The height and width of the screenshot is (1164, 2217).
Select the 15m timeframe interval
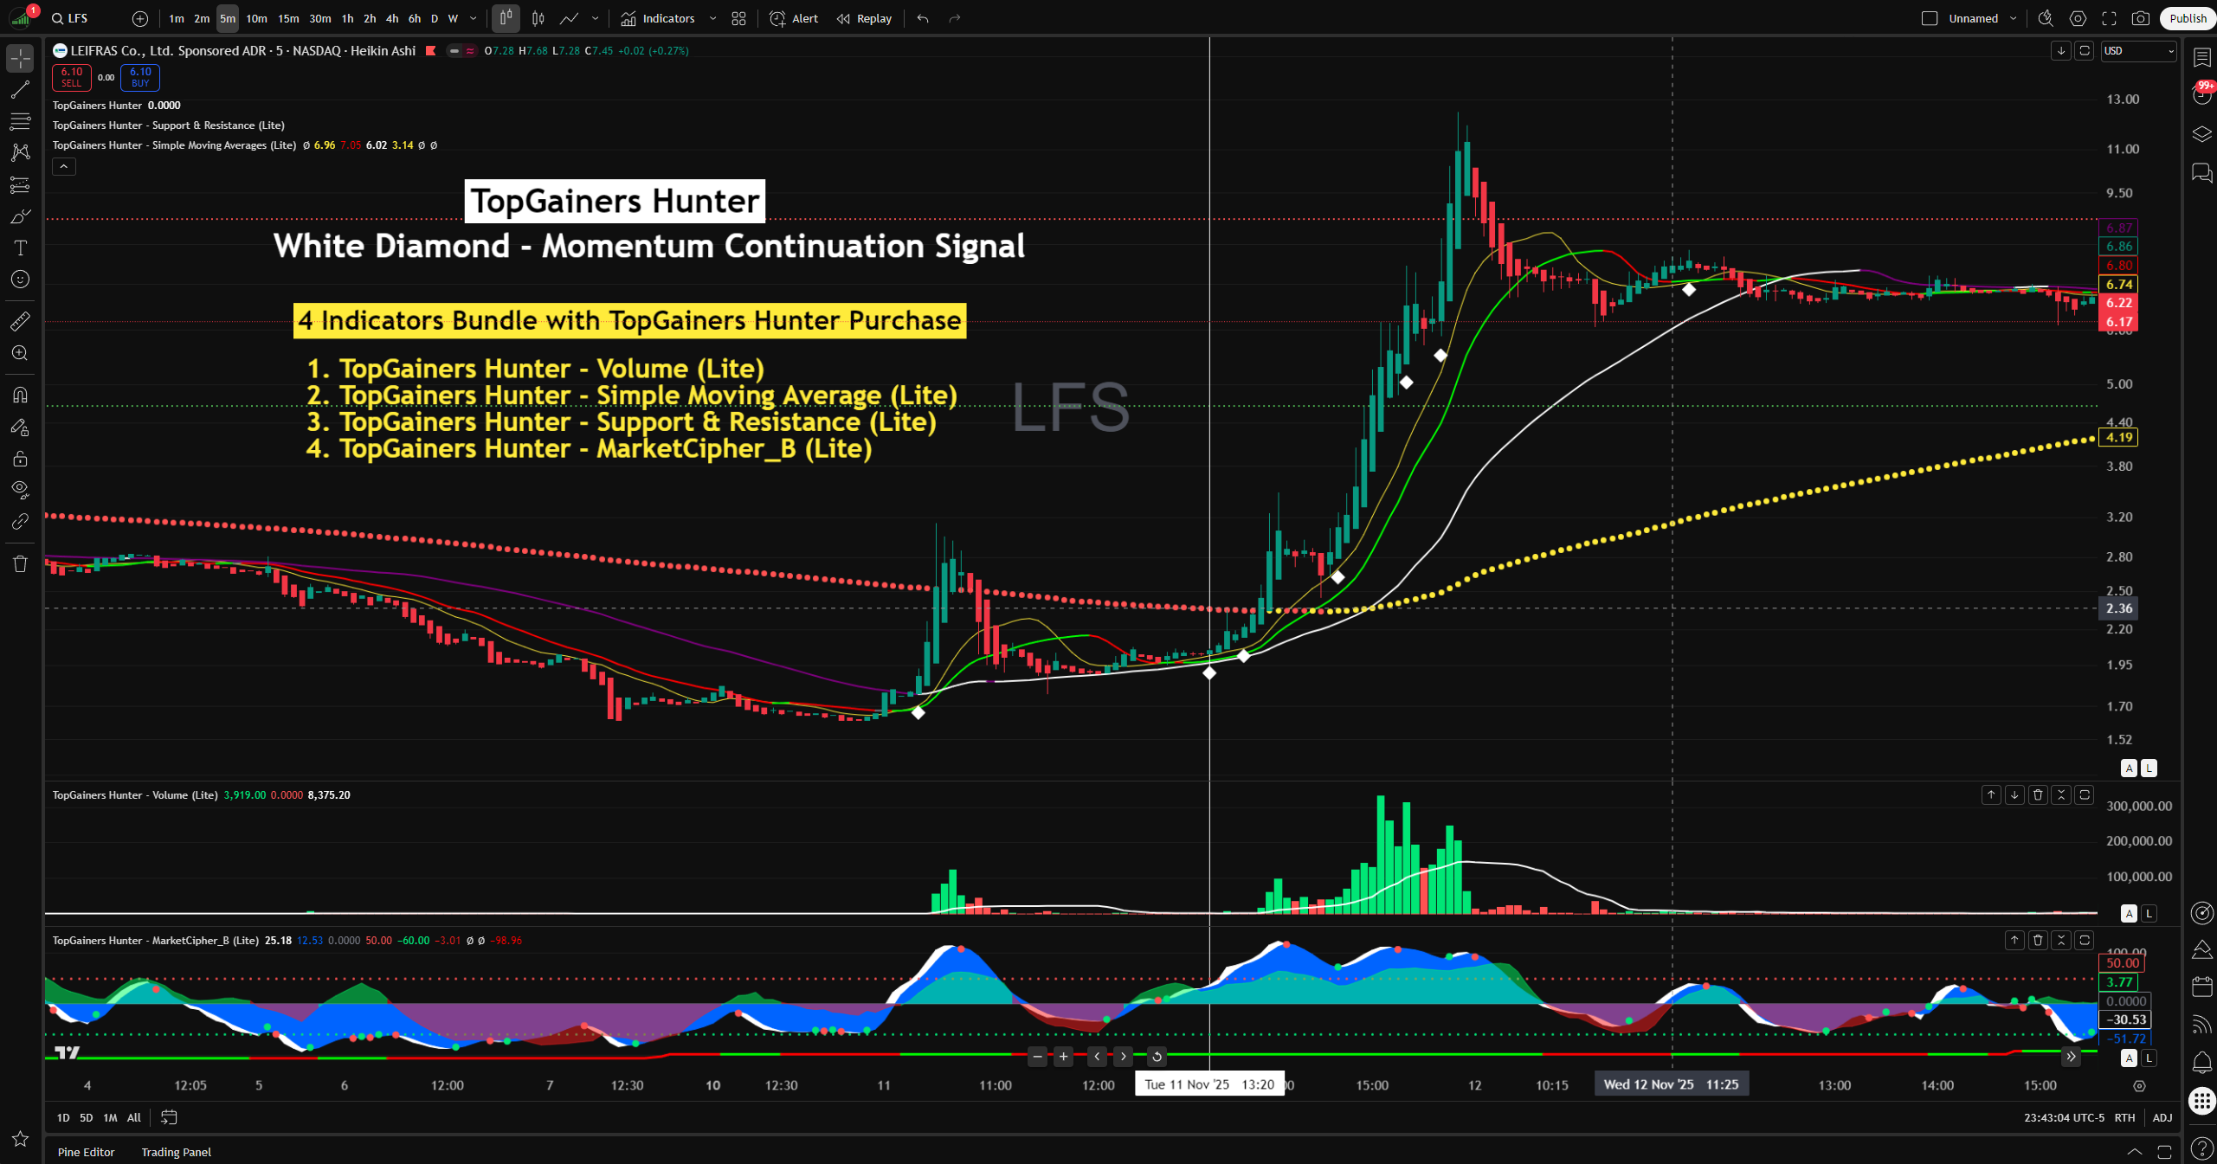[288, 18]
